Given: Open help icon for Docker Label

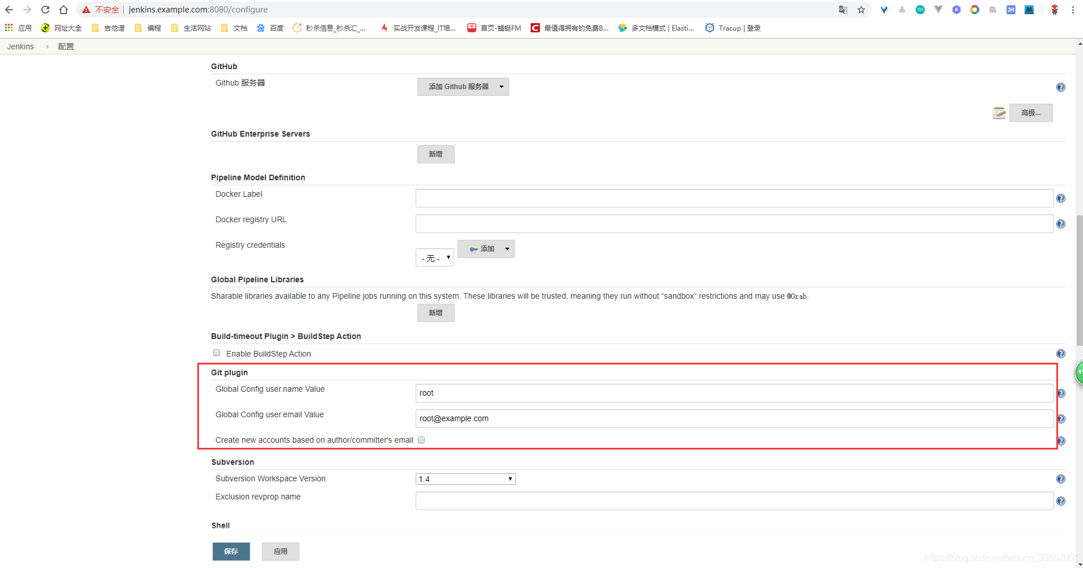Looking at the screenshot, I should (x=1061, y=198).
